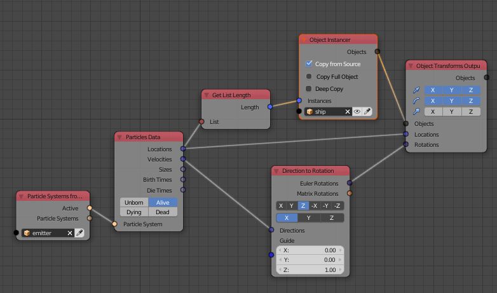Toggle the Alive particle filter
The image size is (497, 293).
pos(163,202)
